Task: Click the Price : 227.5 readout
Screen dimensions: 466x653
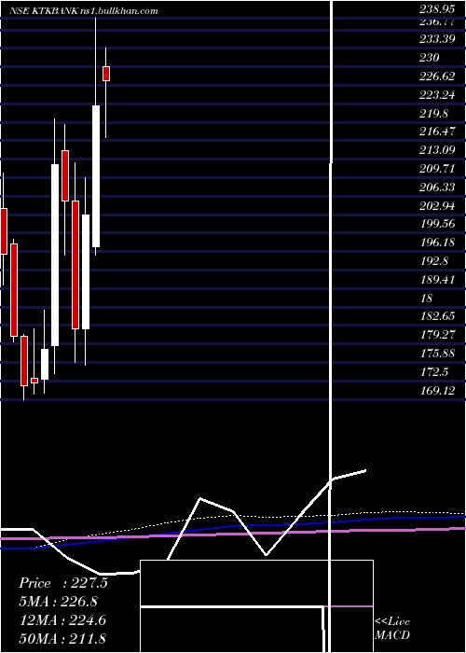Action: [63, 583]
